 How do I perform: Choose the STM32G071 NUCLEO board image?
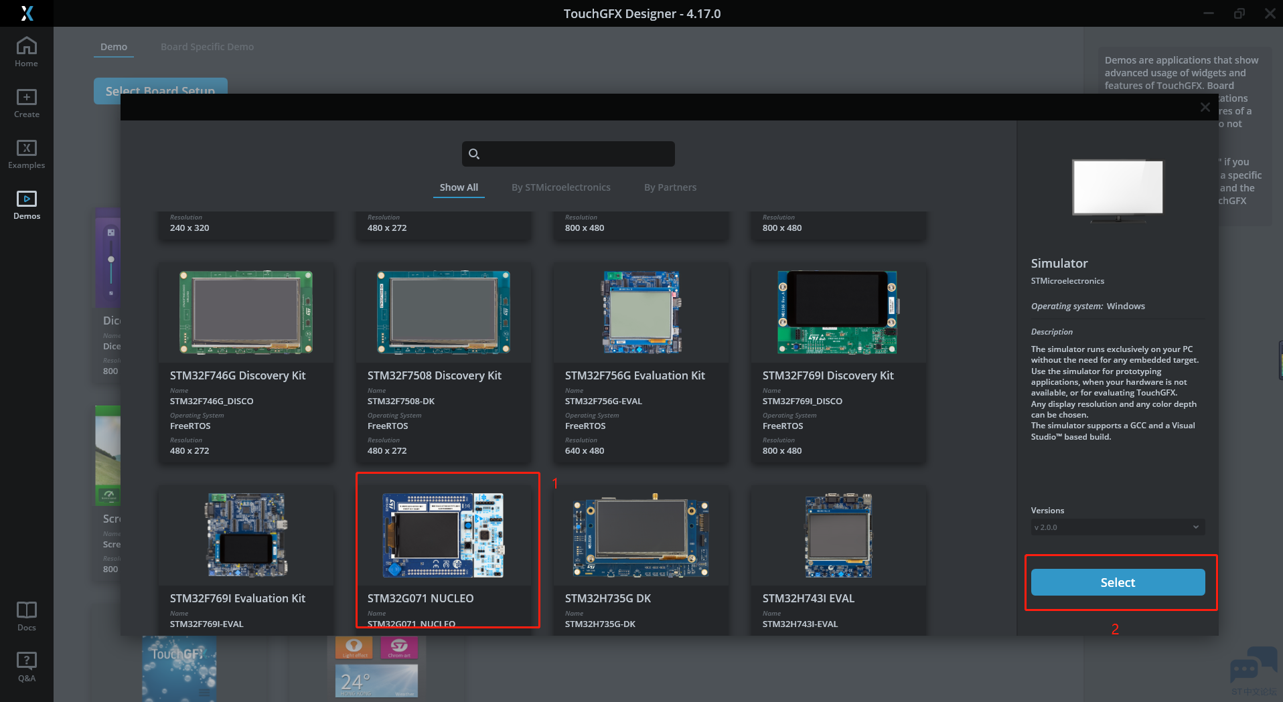(x=443, y=535)
